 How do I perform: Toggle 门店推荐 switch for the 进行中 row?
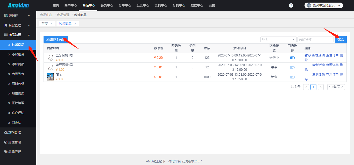tap(292, 58)
